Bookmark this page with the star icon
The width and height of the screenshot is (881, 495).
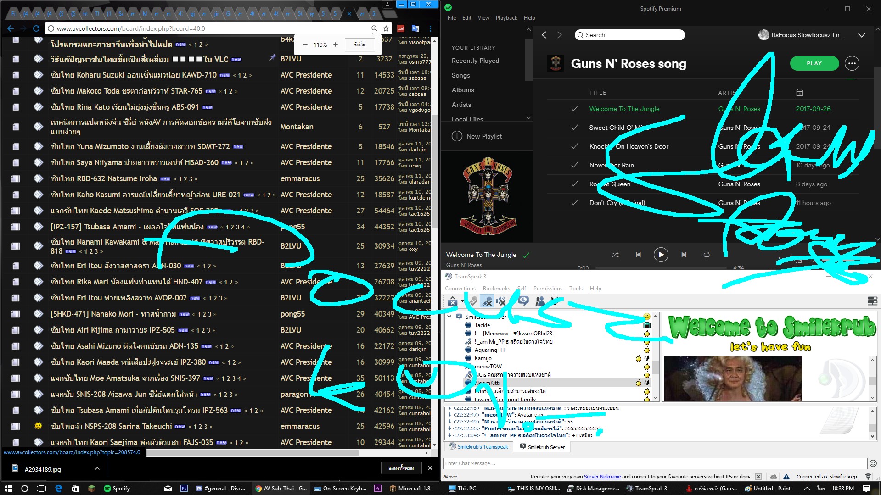coord(386,28)
